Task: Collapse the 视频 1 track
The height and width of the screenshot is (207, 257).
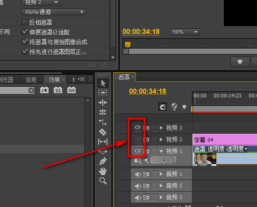Action: pos(161,152)
